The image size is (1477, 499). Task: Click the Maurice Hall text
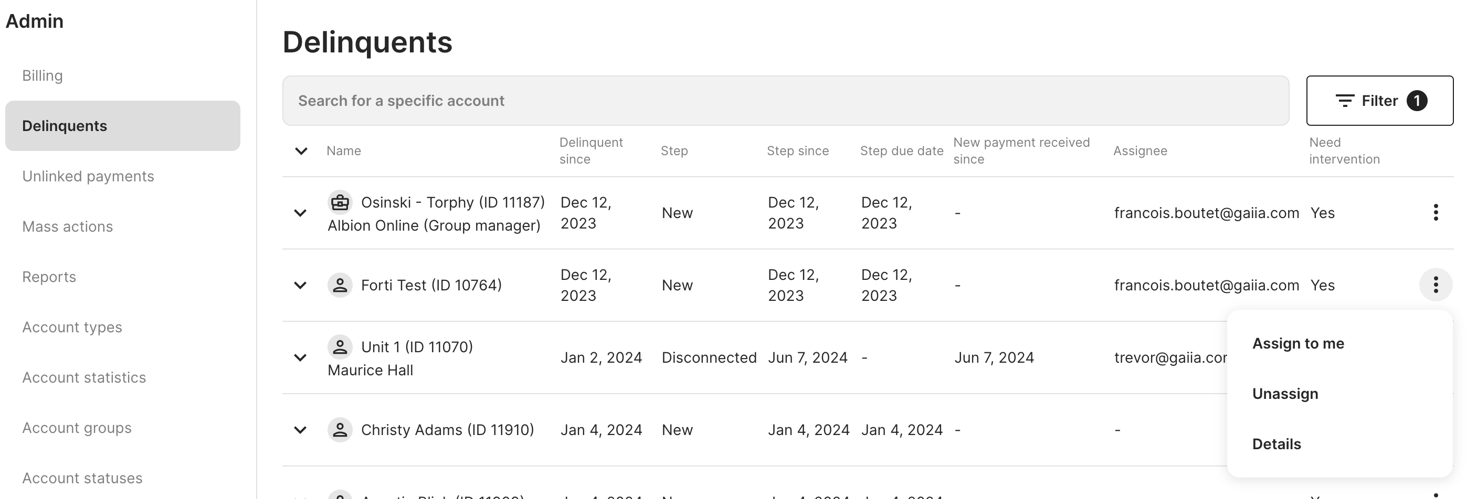[371, 370]
